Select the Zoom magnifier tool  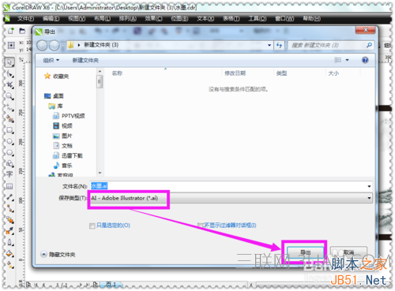(x=9, y=96)
